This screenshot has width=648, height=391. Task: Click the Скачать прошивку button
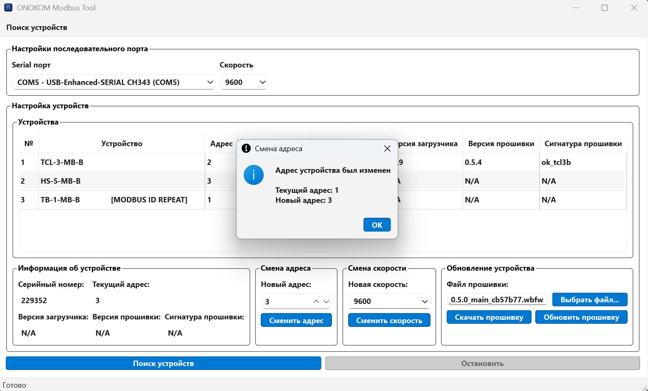point(489,317)
